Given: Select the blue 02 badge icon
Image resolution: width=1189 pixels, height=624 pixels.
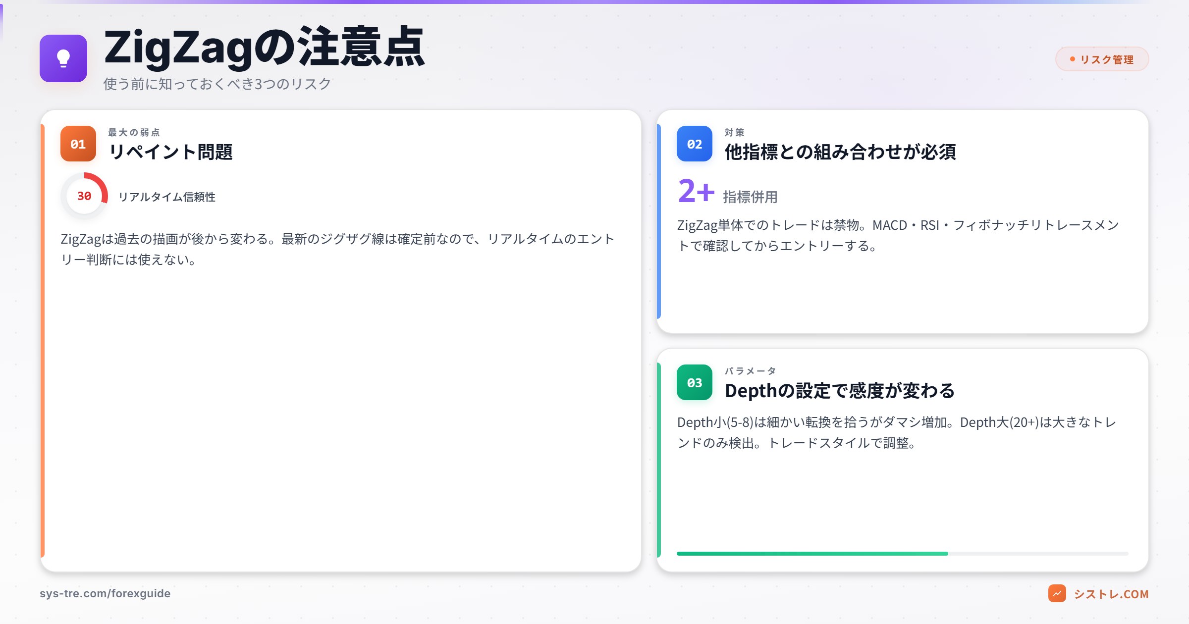Looking at the screenshot, I should coord(695,144).
